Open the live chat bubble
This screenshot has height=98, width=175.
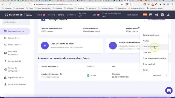(x=169, y=91)
